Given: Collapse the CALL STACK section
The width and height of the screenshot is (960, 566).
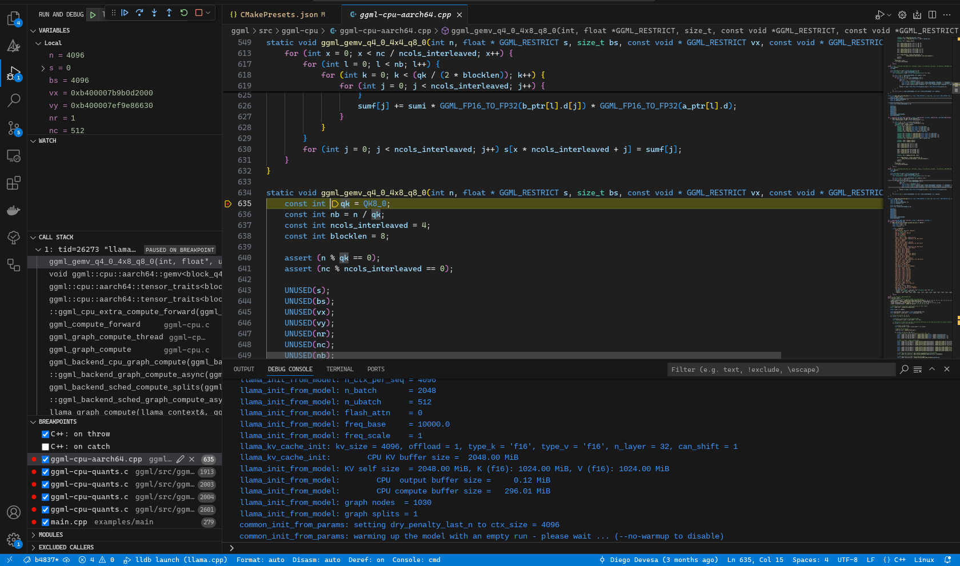Looking at the screenshot, I should pos(55,237).
